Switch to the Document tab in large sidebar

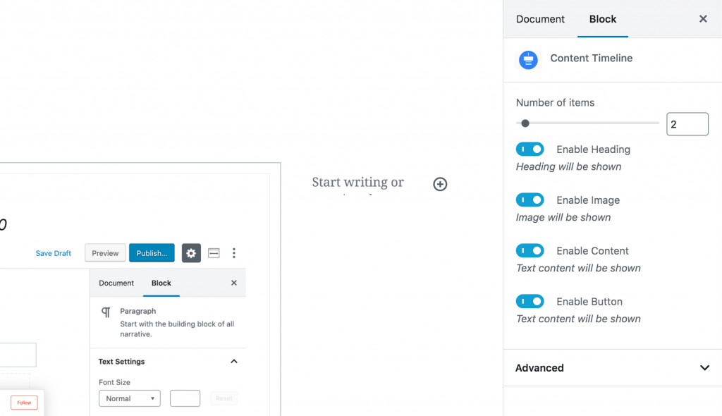(540, 19)
